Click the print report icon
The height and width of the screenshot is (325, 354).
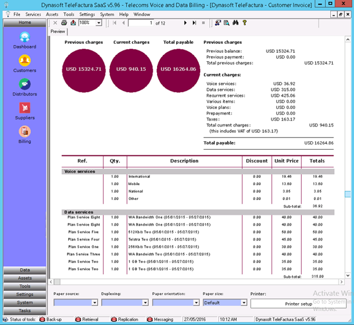coord(64,23)
